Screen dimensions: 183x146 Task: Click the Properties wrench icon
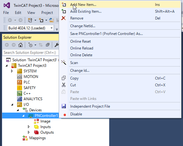pos(57,45)
